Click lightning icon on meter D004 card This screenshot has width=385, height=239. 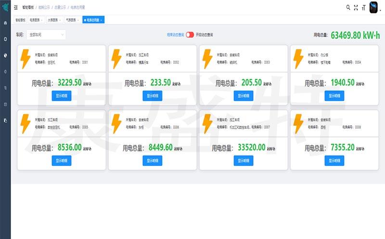[298, 59]
